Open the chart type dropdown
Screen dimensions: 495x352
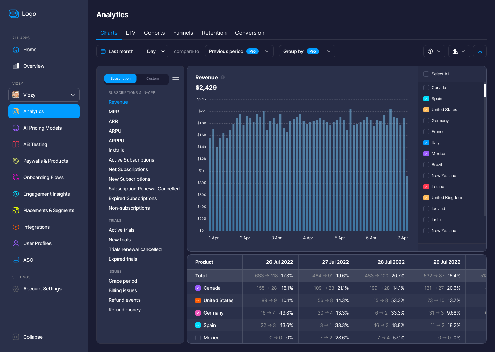[459, 51]
